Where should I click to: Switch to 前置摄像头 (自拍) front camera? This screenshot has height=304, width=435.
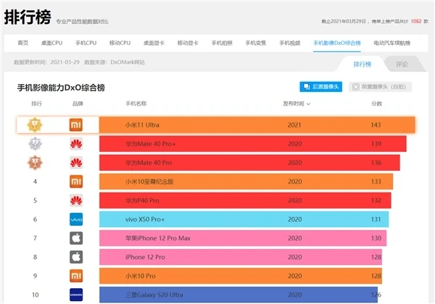coord(380,87)
